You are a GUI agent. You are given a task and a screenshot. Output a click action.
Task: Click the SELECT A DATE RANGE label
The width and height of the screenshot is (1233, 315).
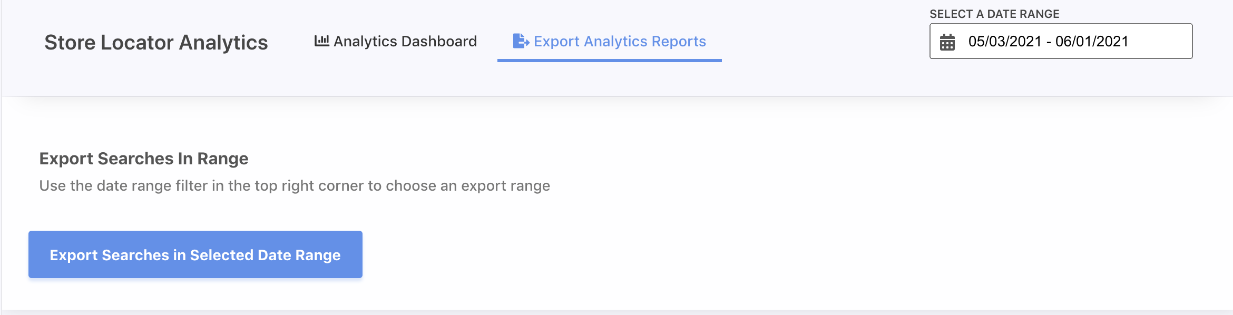point(994,14)
